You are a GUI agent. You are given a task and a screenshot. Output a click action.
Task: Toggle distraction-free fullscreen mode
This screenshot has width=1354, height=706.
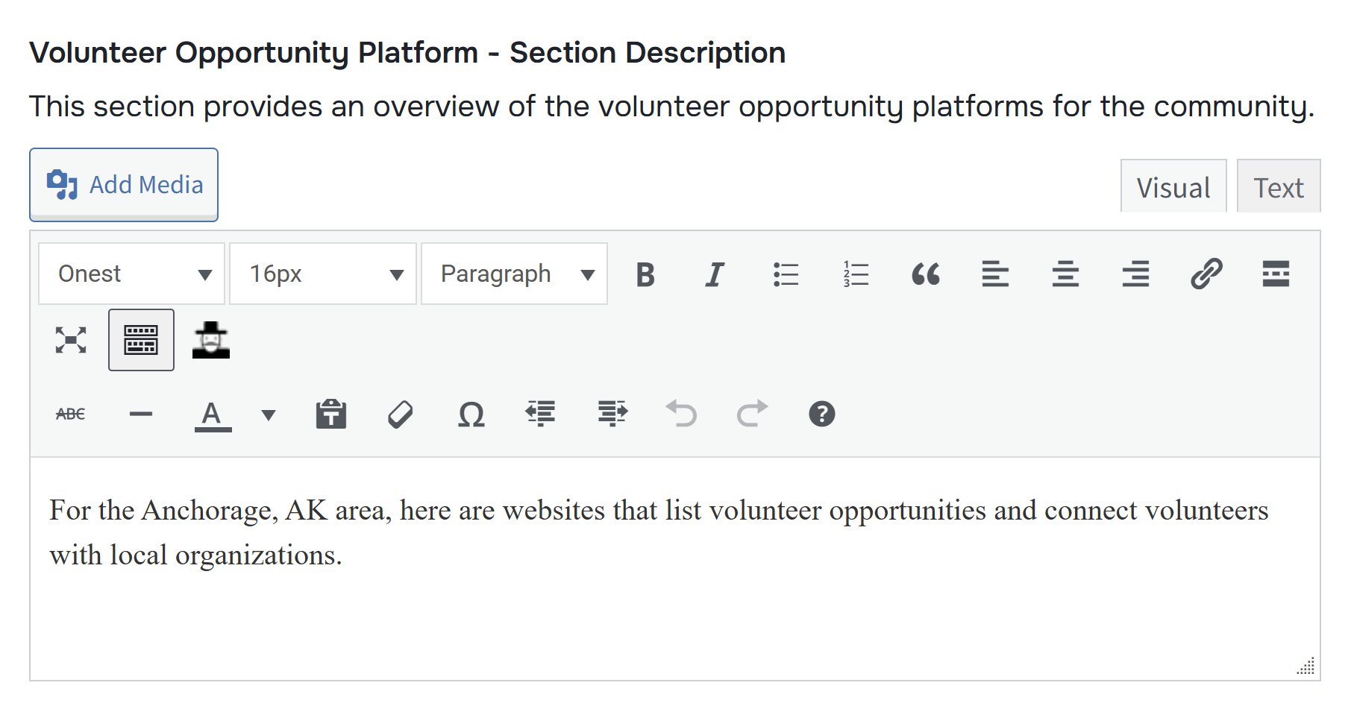71,340
